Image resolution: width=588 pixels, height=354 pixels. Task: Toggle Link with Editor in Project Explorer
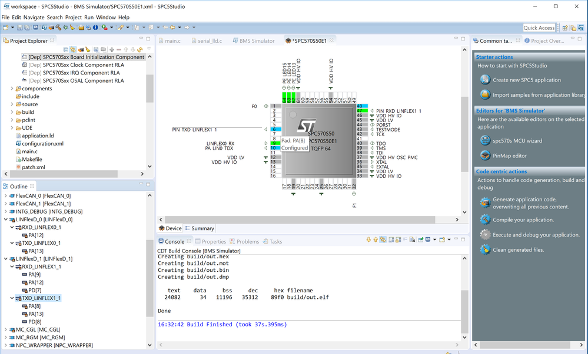pyautogui.click(x=73, y=49)
